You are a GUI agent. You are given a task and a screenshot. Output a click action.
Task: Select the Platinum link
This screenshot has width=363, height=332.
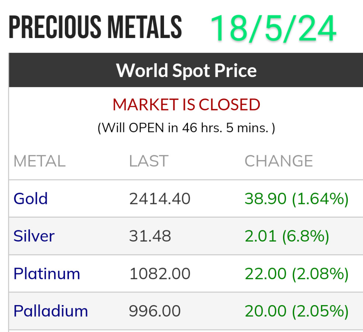click(x=47, y=274)
